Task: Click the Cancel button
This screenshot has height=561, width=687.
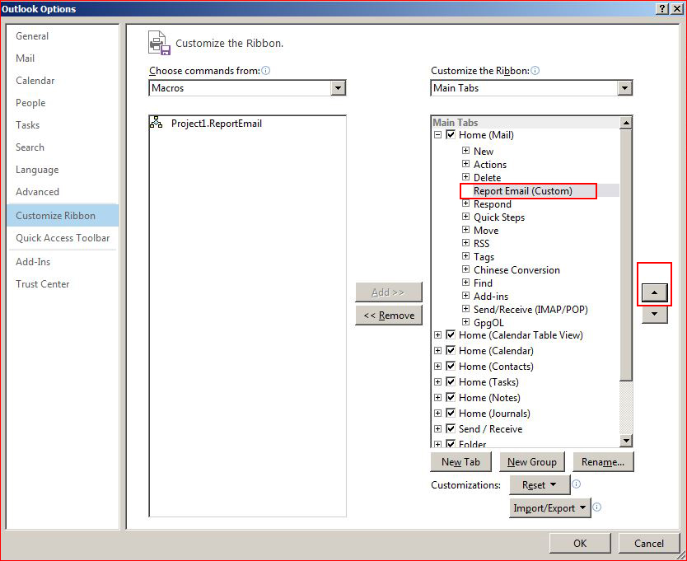Action: [648, 544]
